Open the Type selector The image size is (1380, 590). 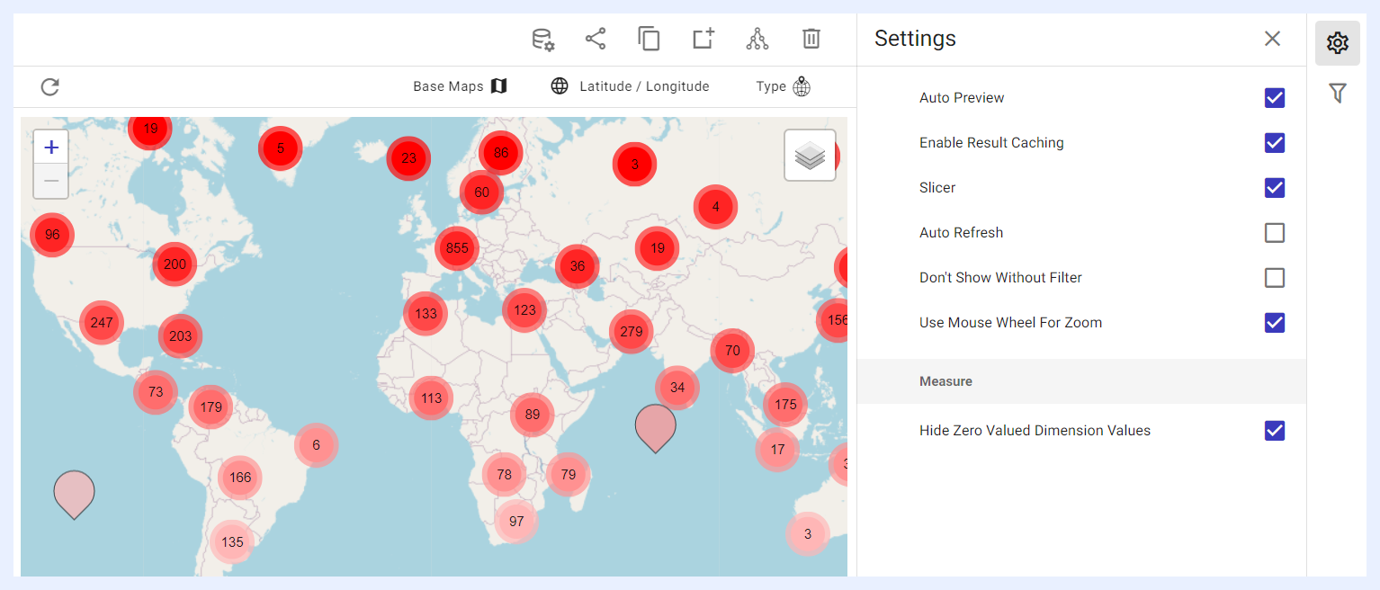(x=784, y=86)
